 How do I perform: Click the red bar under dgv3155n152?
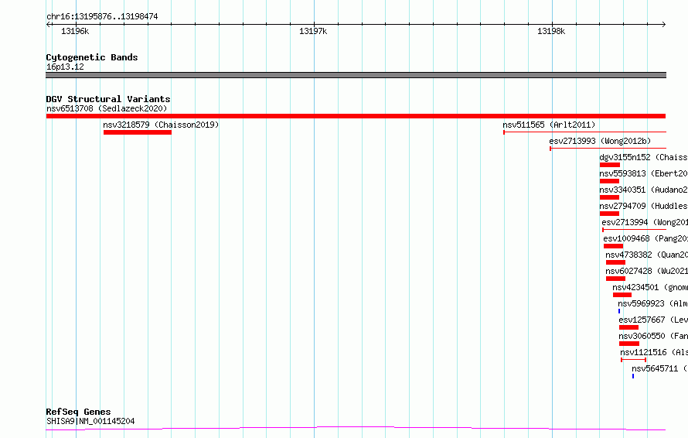pyautogui.click(x=610, y=165)
